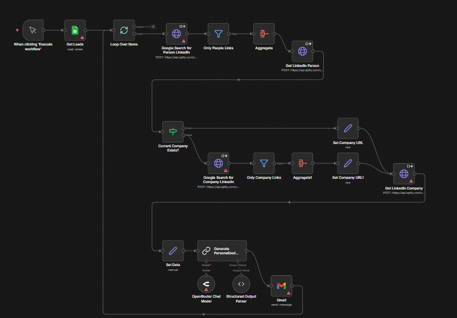Click the Set Data edit node
This screenshot has width=457, height=318.
(173, 251)
